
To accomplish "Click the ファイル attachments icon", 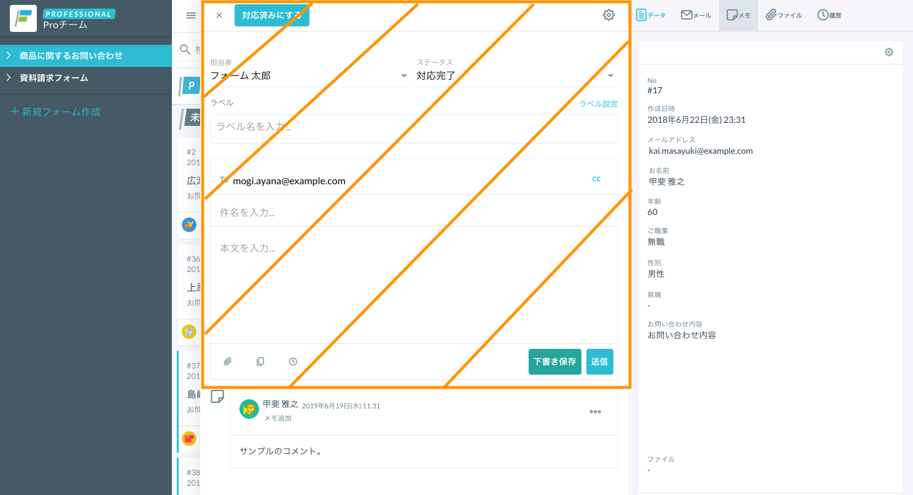I will pyautogui.click(x=783, y=15).
